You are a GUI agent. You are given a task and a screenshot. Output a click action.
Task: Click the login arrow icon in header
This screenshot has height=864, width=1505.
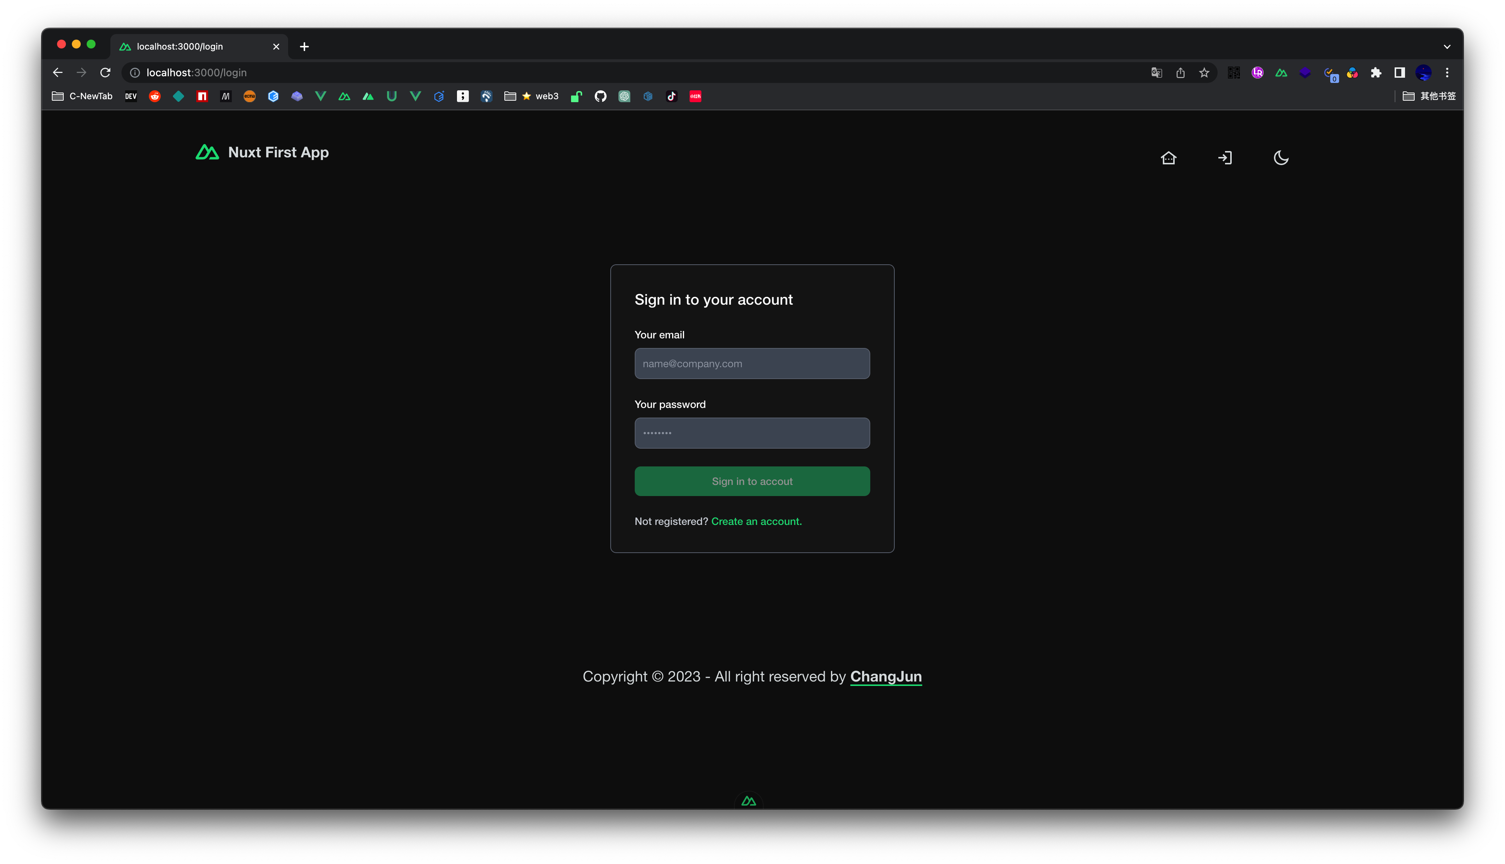tap(1225, 158)
